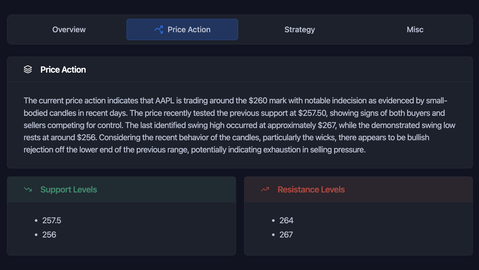Viewport: 479px width, 270px height.
Task: Click the upward trend icon beside Resistance Levels
Action: pyautogui.click(x=265, y=190)
